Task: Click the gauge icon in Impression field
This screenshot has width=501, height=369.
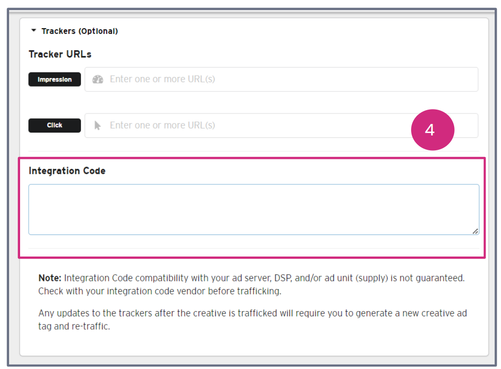Action: (98, 79)
